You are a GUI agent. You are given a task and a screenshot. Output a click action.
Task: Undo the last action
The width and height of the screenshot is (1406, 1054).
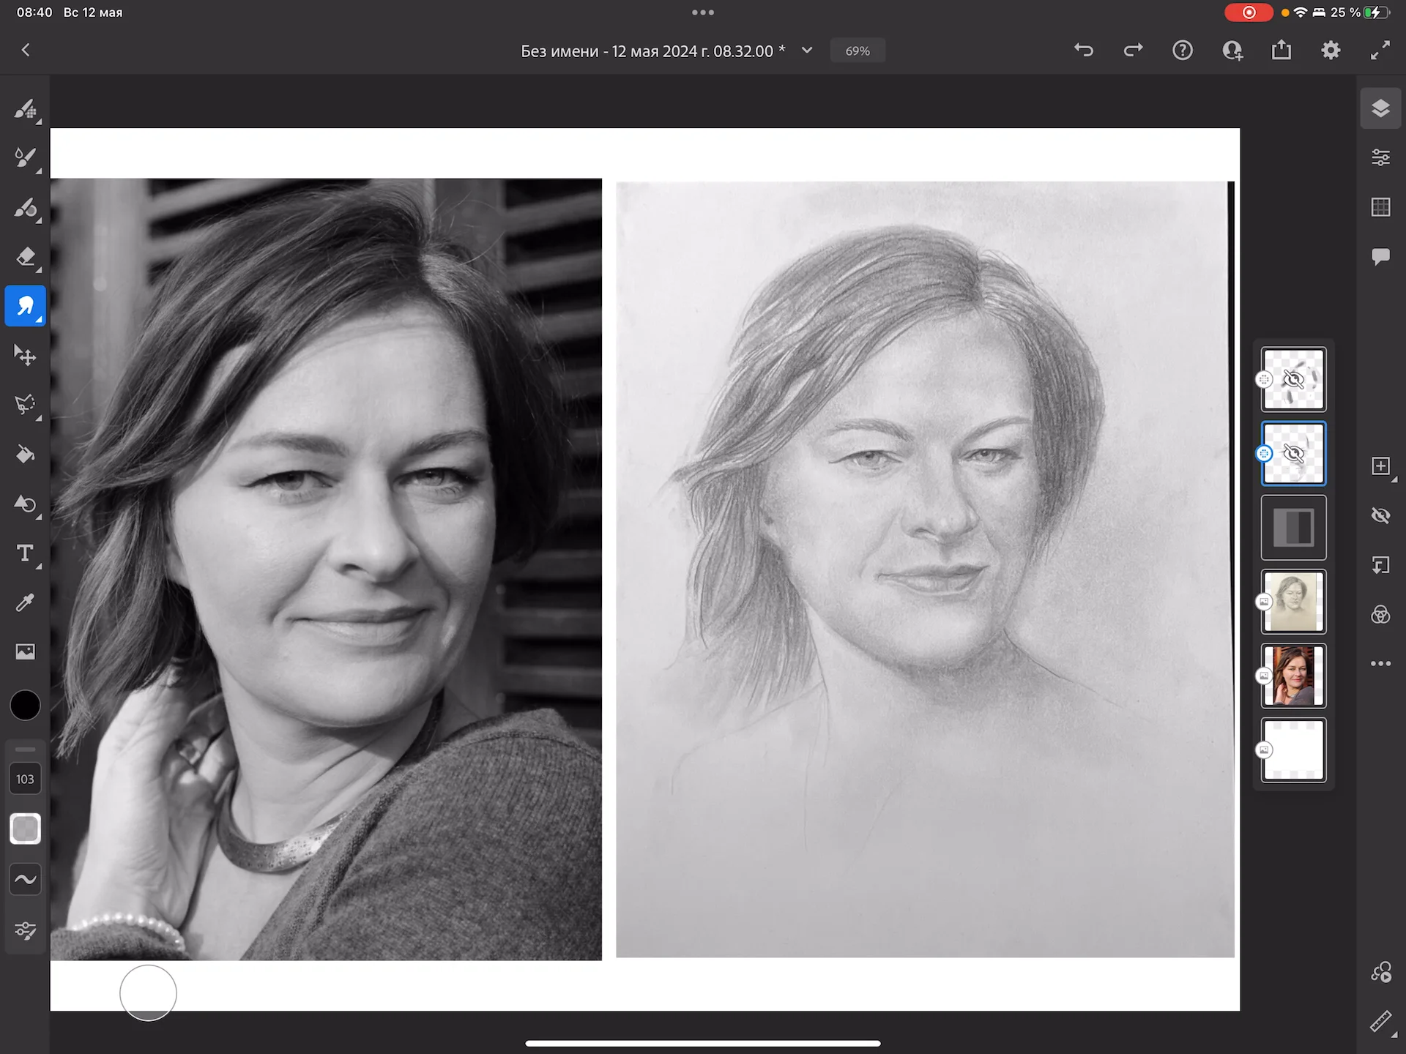pyautogui.click(x=1084, y=51)
